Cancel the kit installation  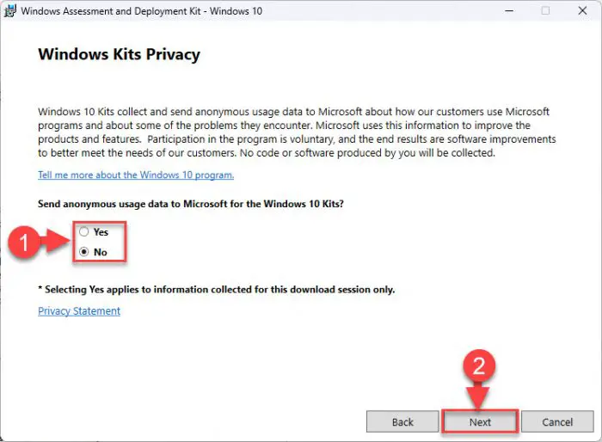pyautogui.click(x=557, y=421)
